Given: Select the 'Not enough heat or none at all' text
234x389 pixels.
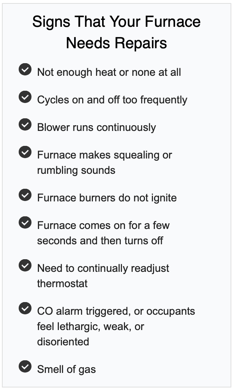Looking at the screenshot, I should [109, 72].
